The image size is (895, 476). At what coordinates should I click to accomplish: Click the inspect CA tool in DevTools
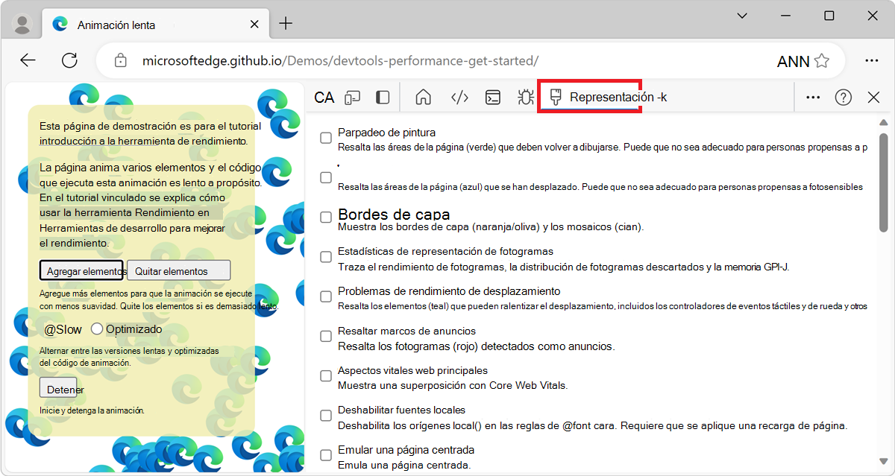pyautogui.click(x=324, y=97)
